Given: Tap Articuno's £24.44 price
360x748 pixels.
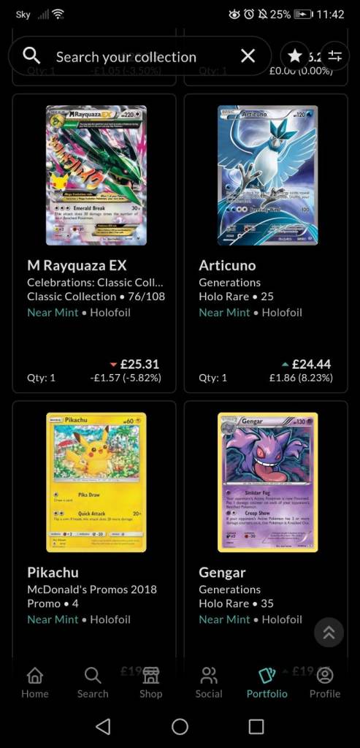Looking at the screenshot, I should click(311, 365).
